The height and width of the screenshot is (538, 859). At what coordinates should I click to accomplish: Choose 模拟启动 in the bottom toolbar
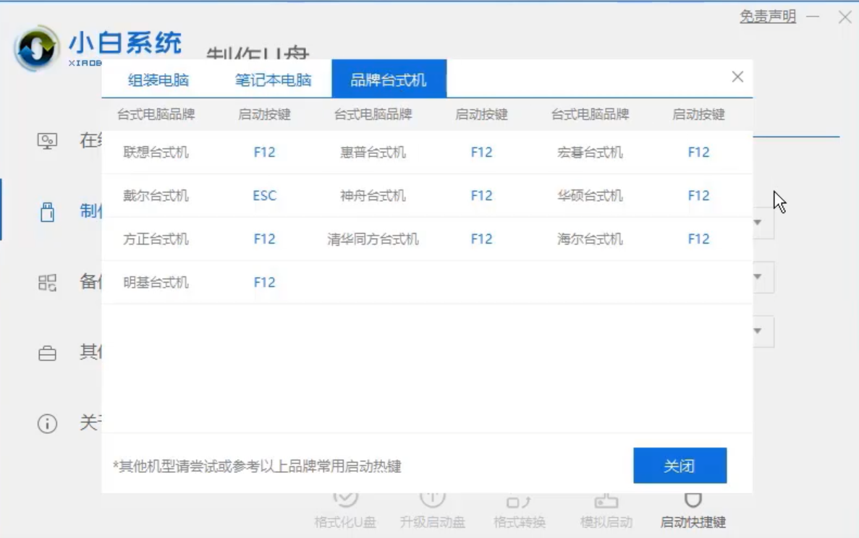pos(606,513)
